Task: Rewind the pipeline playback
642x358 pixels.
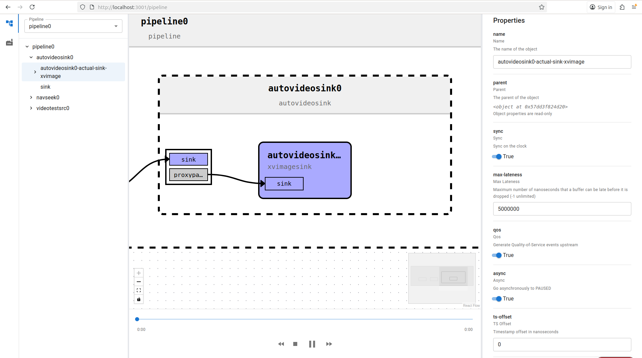Action: coord(281,344)
